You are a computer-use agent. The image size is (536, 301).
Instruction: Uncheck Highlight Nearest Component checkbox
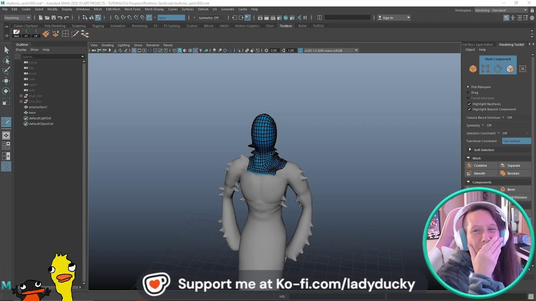tap(469, 109)
